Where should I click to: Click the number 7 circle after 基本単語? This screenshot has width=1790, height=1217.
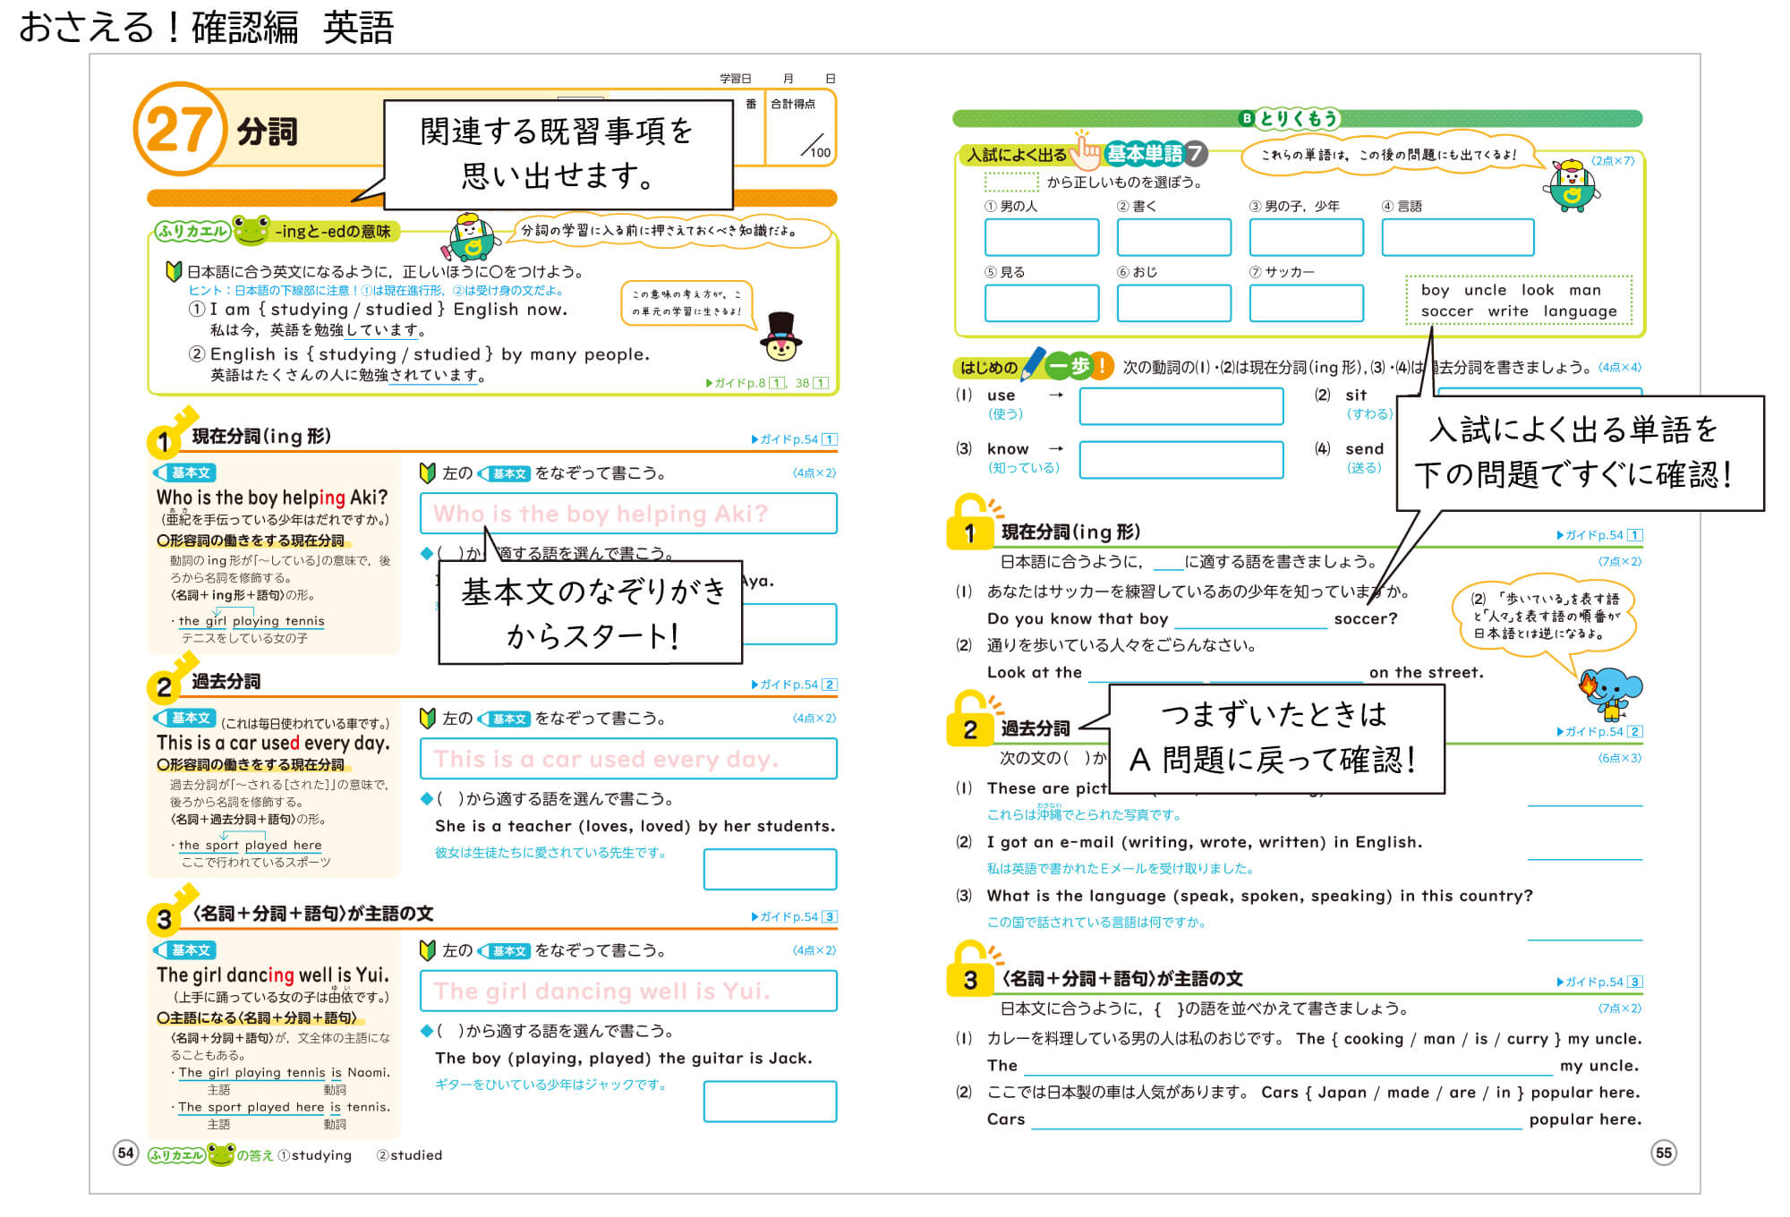point(1195,153)
